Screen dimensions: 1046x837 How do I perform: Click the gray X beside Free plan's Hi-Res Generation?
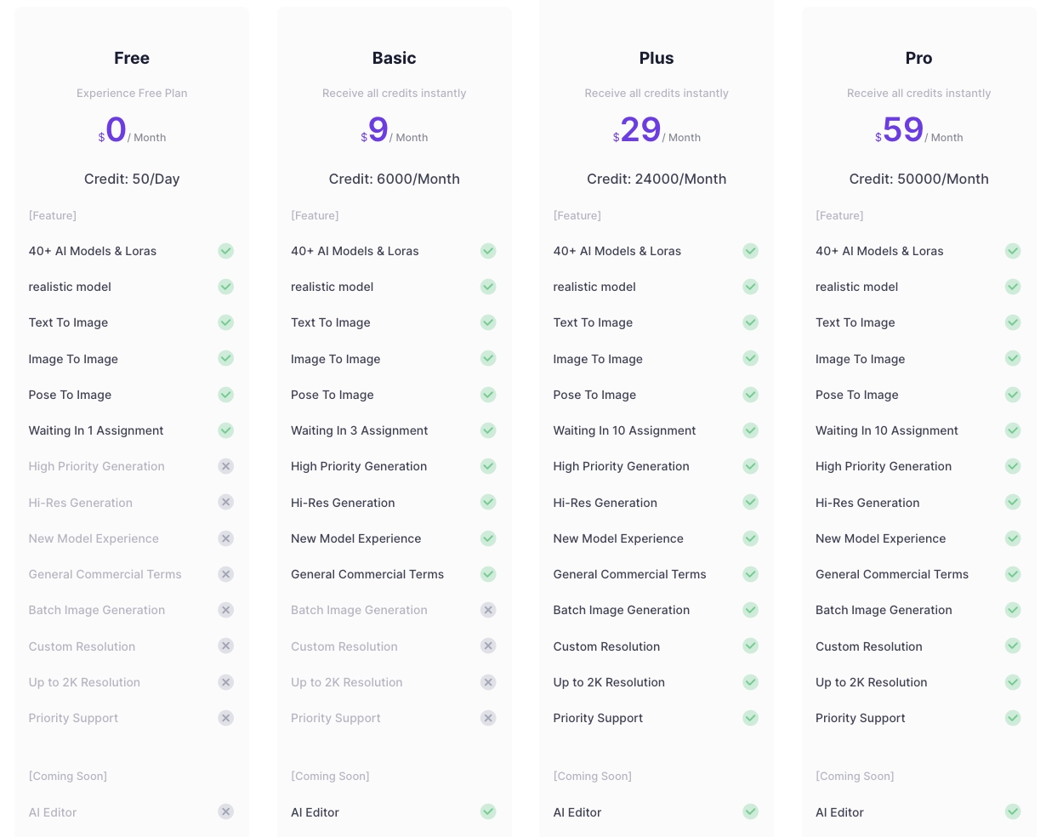click(225, 503)
